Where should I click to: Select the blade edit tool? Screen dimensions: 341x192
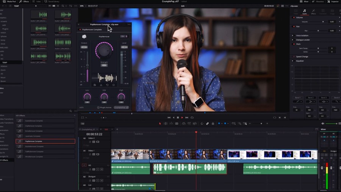coord(177,123)
